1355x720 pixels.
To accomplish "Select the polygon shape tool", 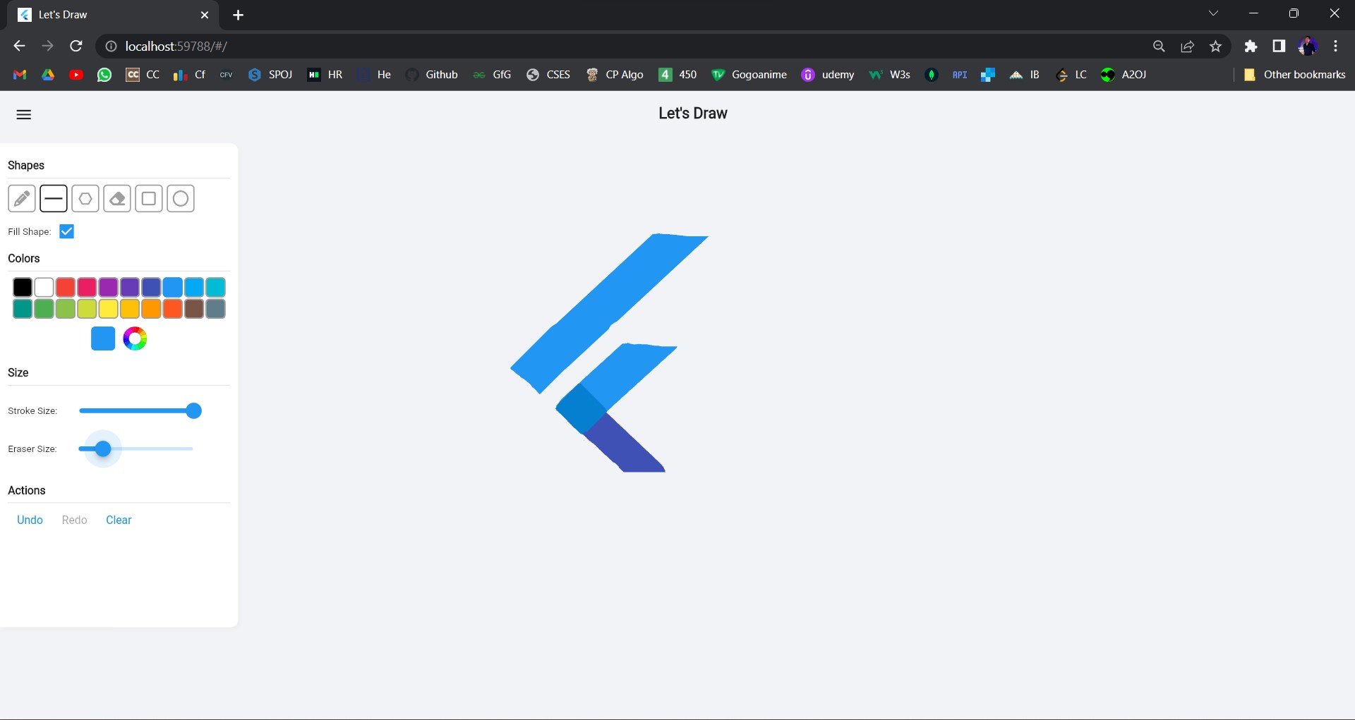I will coord(85,199).
